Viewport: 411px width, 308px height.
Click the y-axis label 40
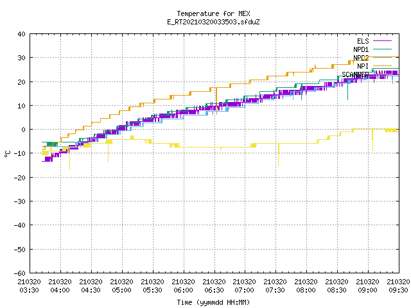[21, 34]
